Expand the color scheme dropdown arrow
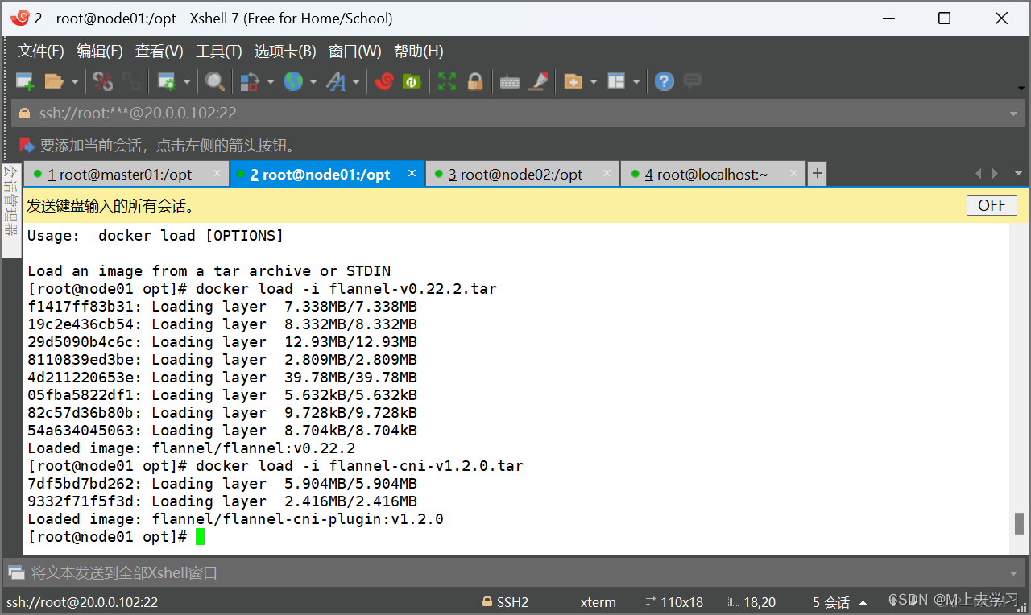Viewport: 1031px width, 615px height. pos(271,82)
